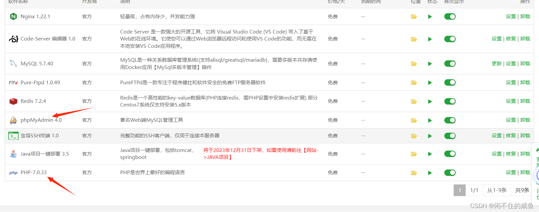The width and height of the screenshot is (539, 212).
Task: Toggle SSH terminal homepage display switch
Action: pos(450,136)
